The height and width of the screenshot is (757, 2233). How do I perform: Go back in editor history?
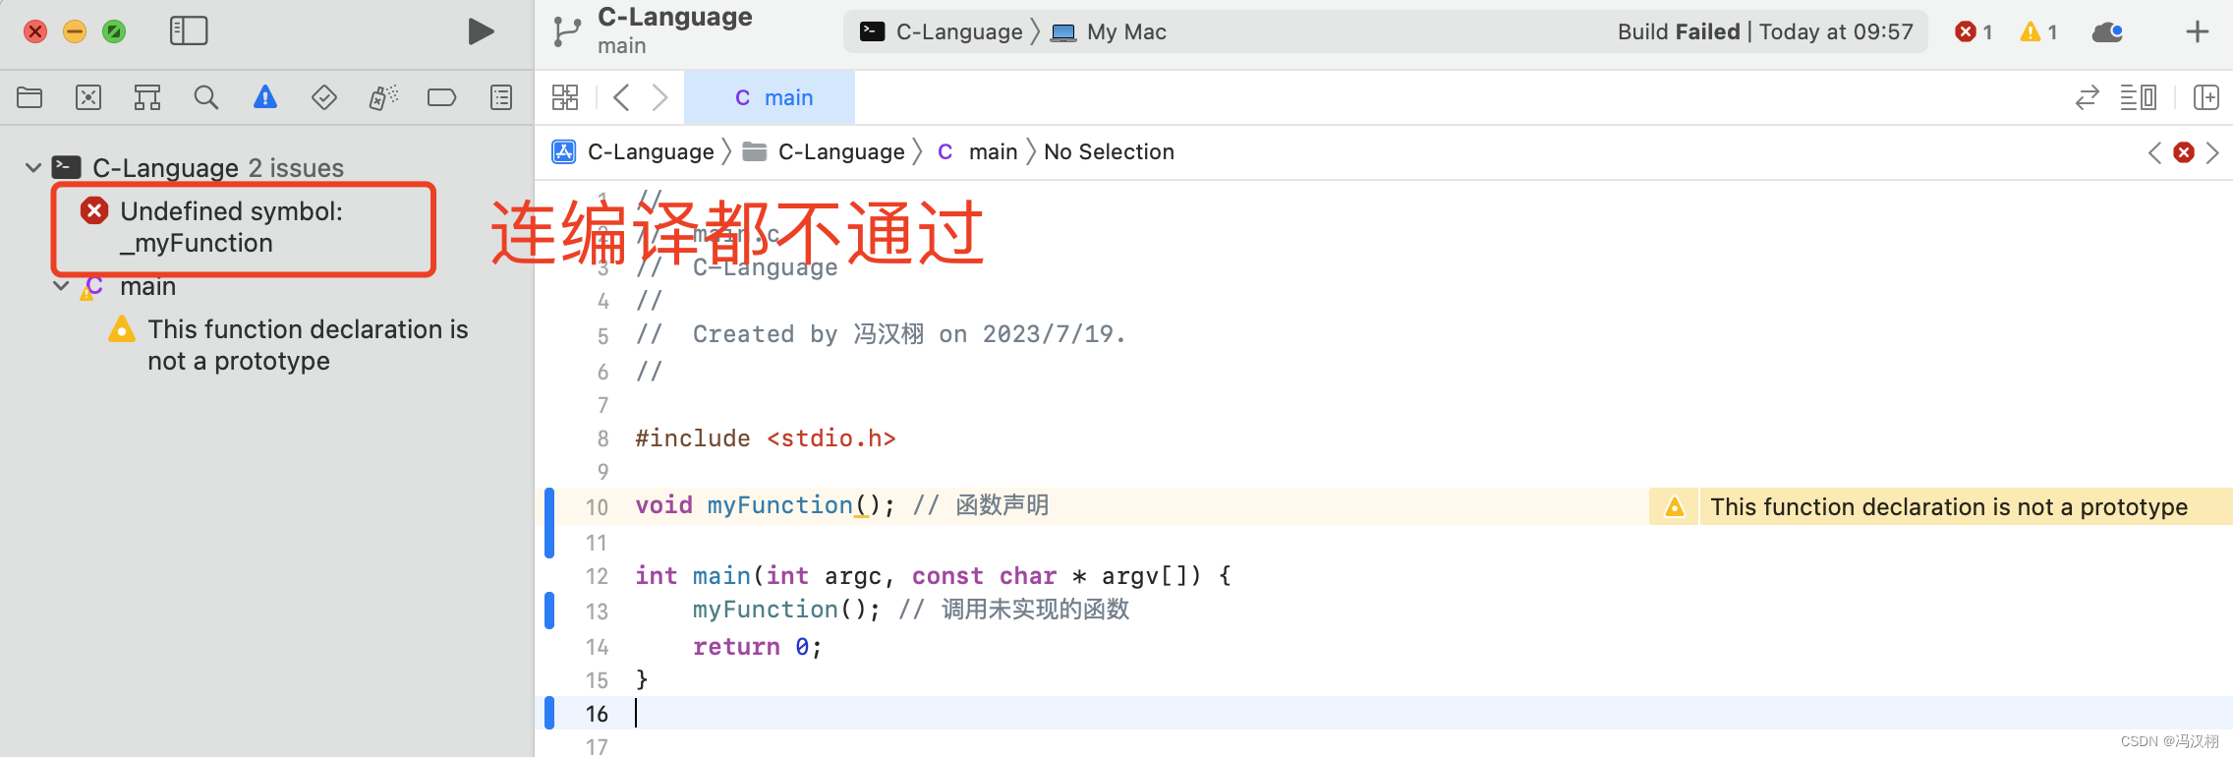point(621,97)
